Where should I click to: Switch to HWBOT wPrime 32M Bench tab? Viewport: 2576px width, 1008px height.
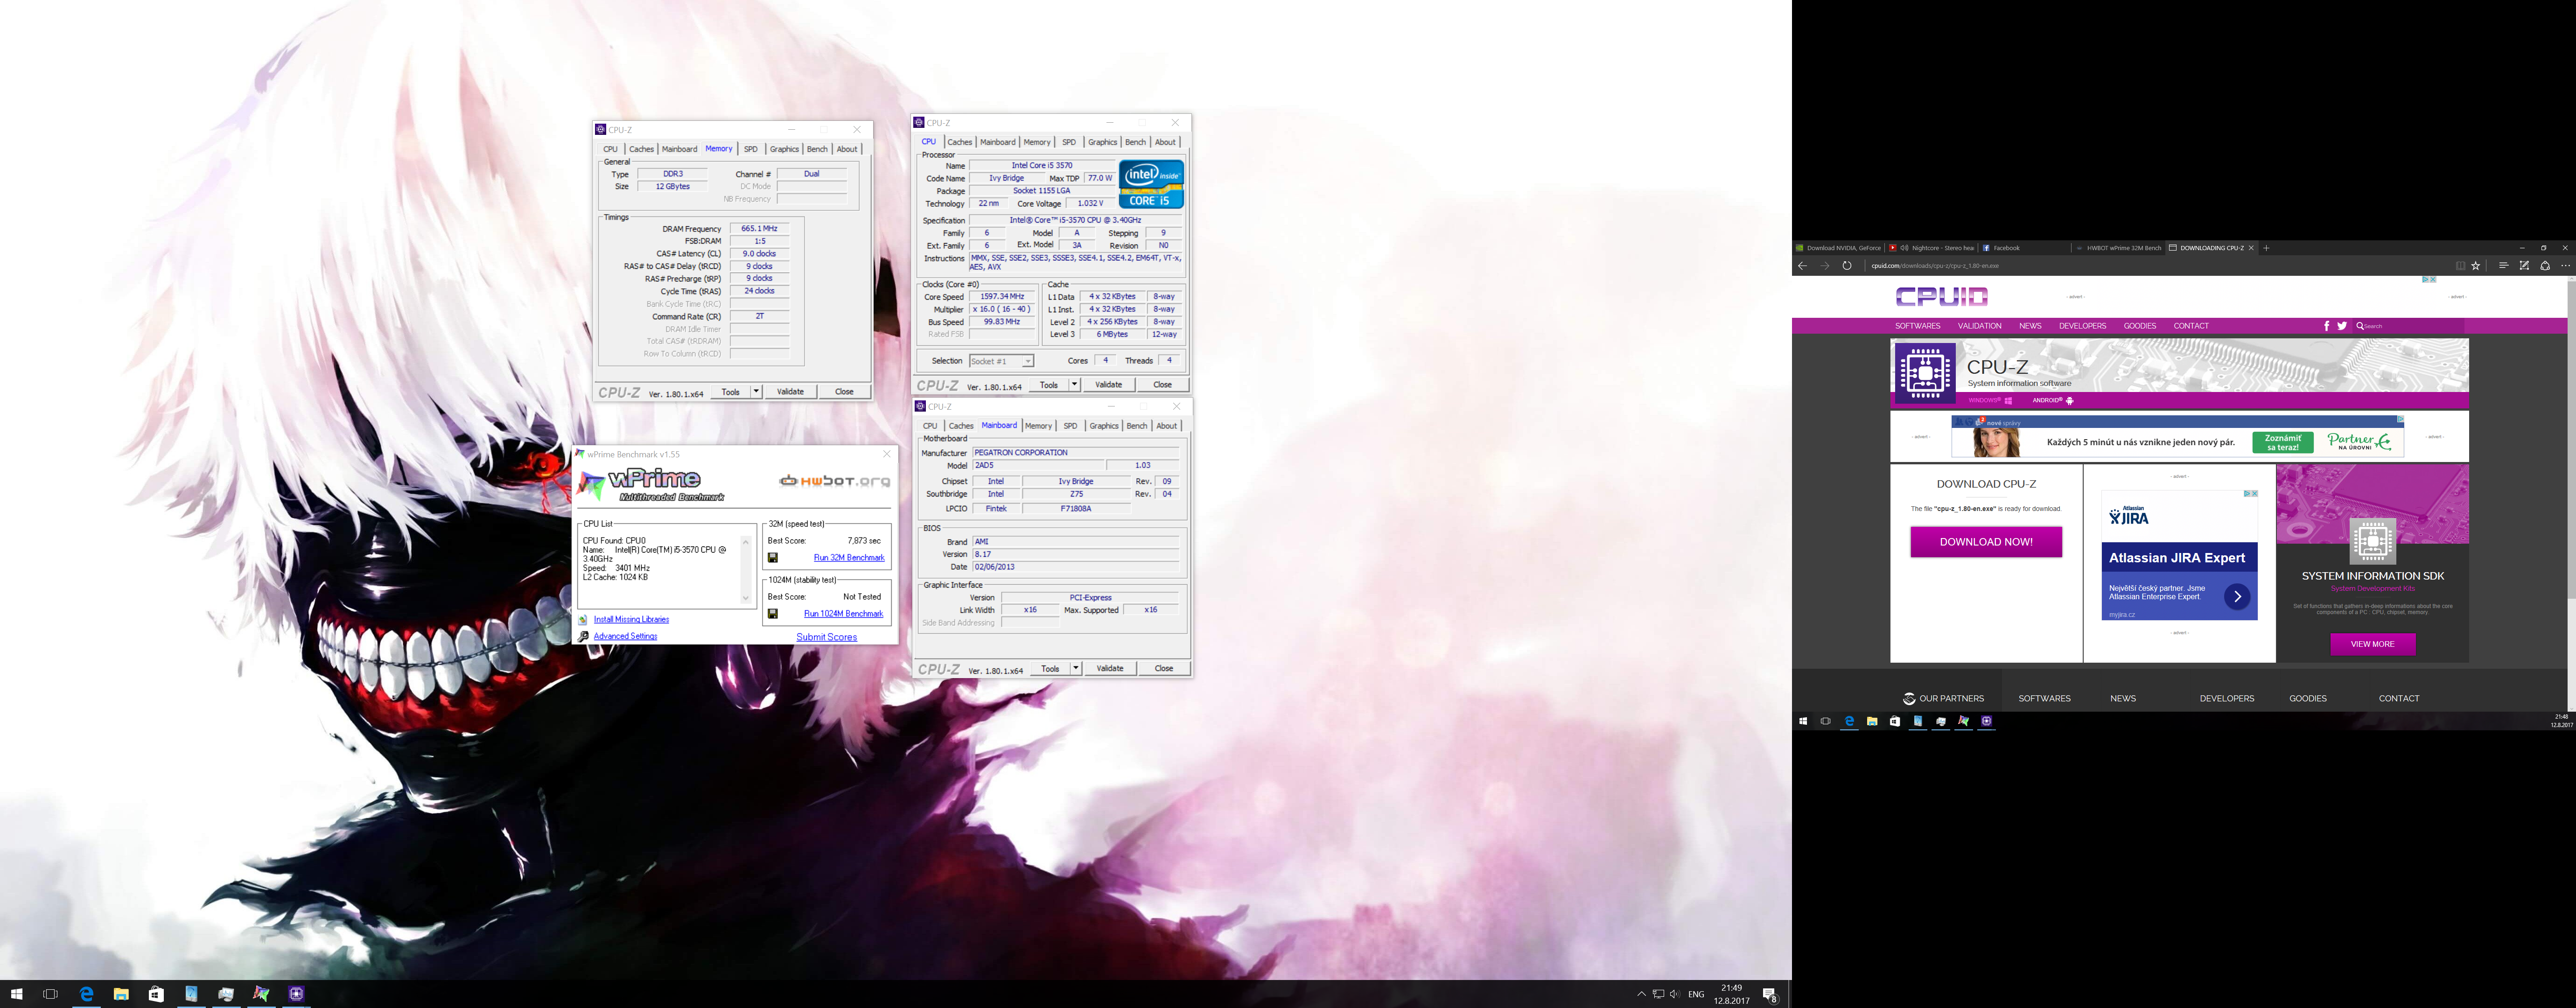[2119, 248]
